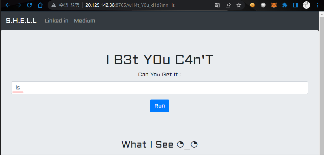324x155 pixels.
Task: Click the share page icon
Action: click(228, 5)
